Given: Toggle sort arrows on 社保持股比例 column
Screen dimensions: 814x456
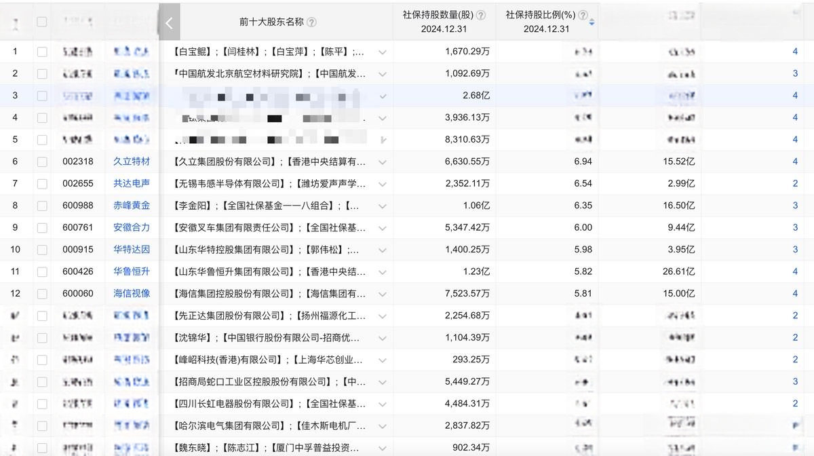Looking at the screenshot, I should click(592, 22).
